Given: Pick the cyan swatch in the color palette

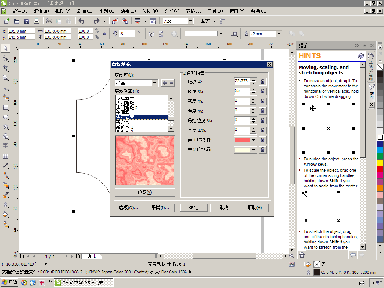Looking at the screenshot, I should [380, 150].
